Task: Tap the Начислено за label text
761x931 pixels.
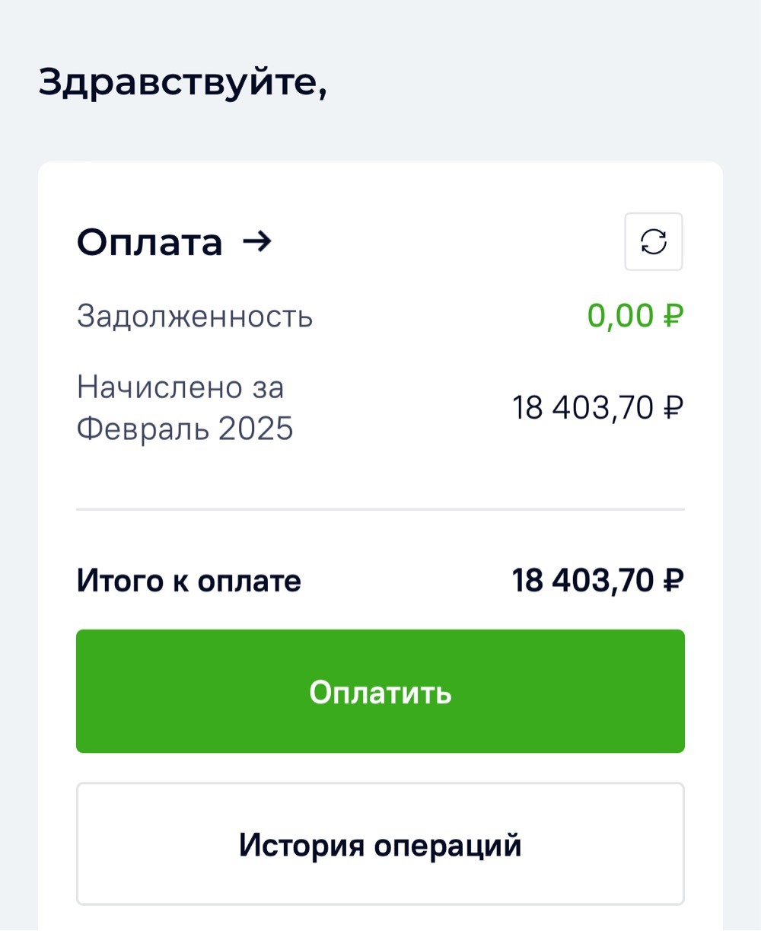Action: [x=180, y=387]
